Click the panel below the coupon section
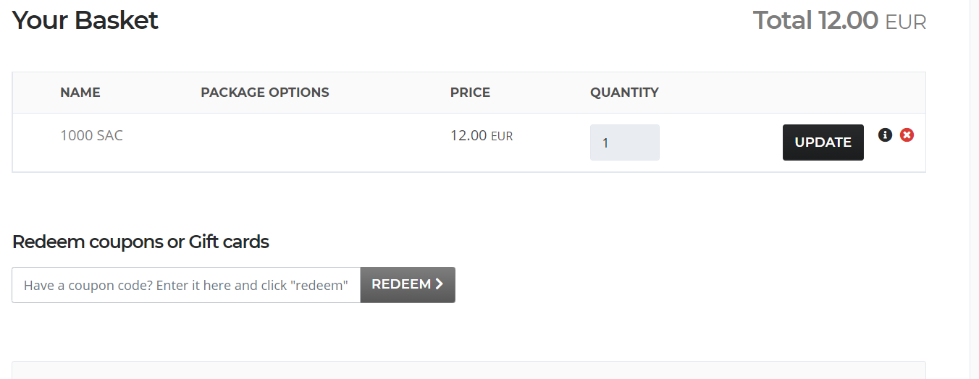This screenshot has width=979, height=379. 469,370
